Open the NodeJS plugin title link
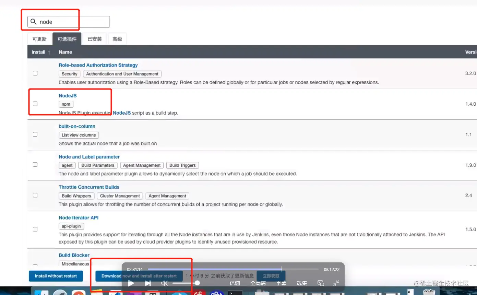477x295 pixels. pos(68,96)
